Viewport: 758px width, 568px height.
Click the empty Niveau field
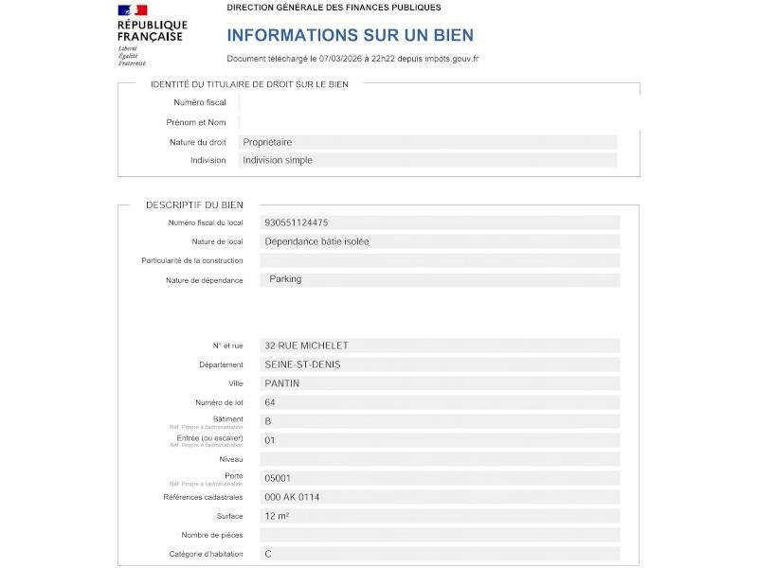440,459
